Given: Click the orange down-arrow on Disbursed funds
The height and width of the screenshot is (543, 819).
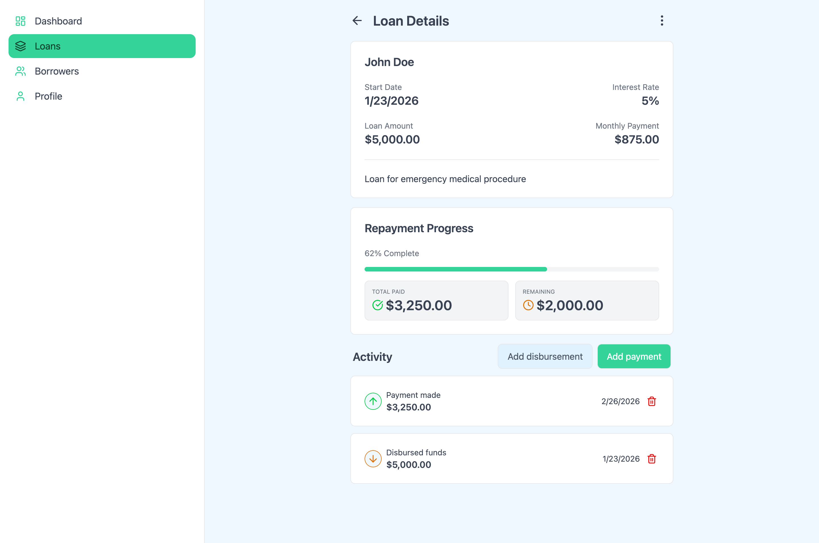Looking at the screenshot, I should [x=373, y=458].
